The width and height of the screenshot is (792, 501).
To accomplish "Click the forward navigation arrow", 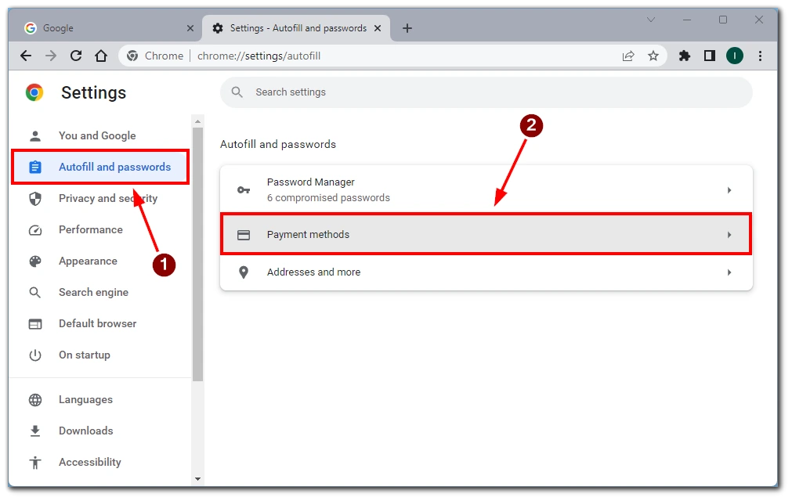I will coord(50,56).
